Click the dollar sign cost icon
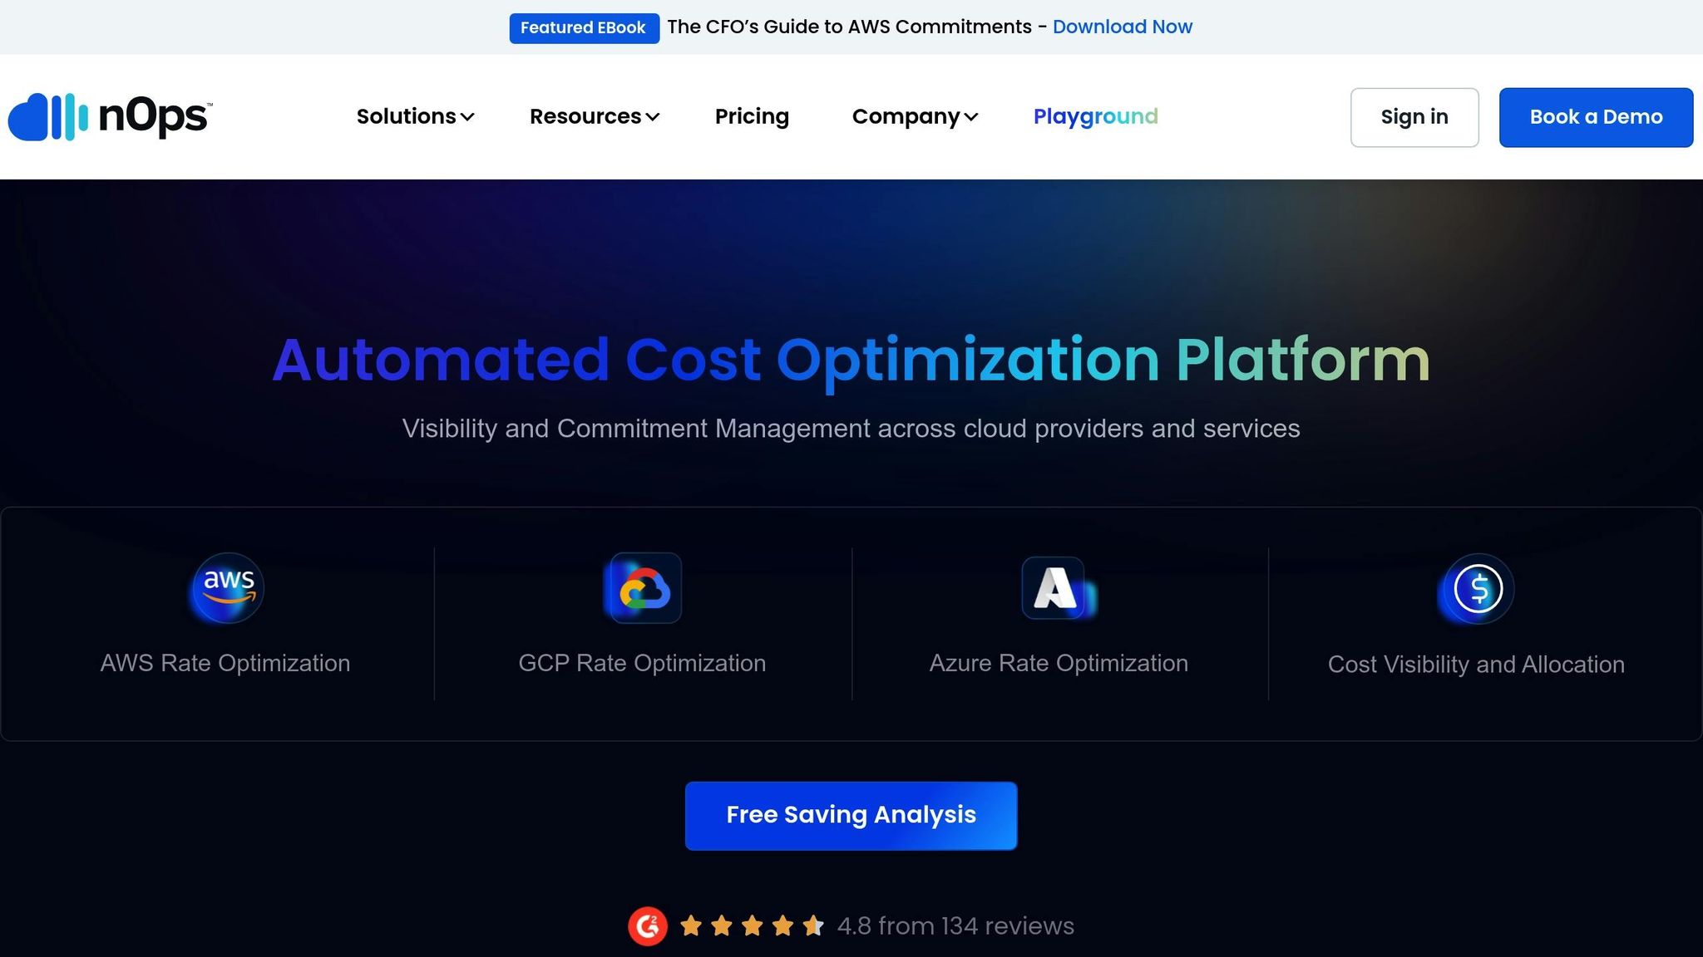The width and height of the screenshot is (1703, 957). tap(1478, 589)
